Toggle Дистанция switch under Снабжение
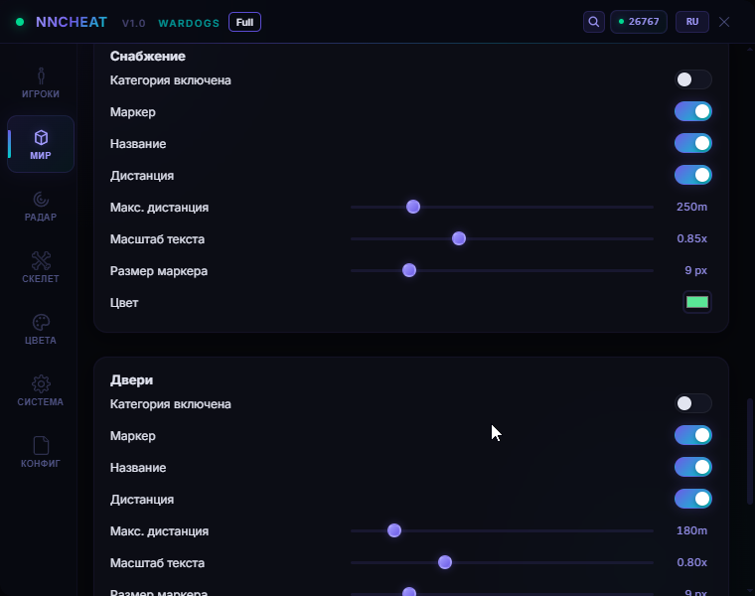Screen dimensions: 755x596 tap(692, 175)
